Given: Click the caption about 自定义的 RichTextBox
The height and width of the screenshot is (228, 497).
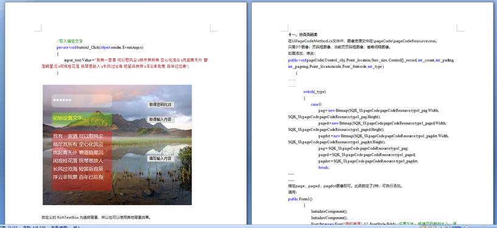Looking at the screenshot, I should coord(96,218).
